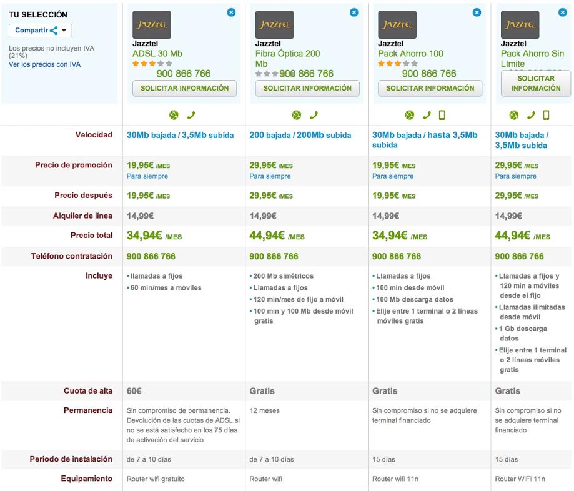
Task: Click '30Mb bajada / hasta 3,5Mb subida' speed
Action: pos(425,140)
